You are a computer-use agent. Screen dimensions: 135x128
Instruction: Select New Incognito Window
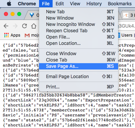(78, 24)
